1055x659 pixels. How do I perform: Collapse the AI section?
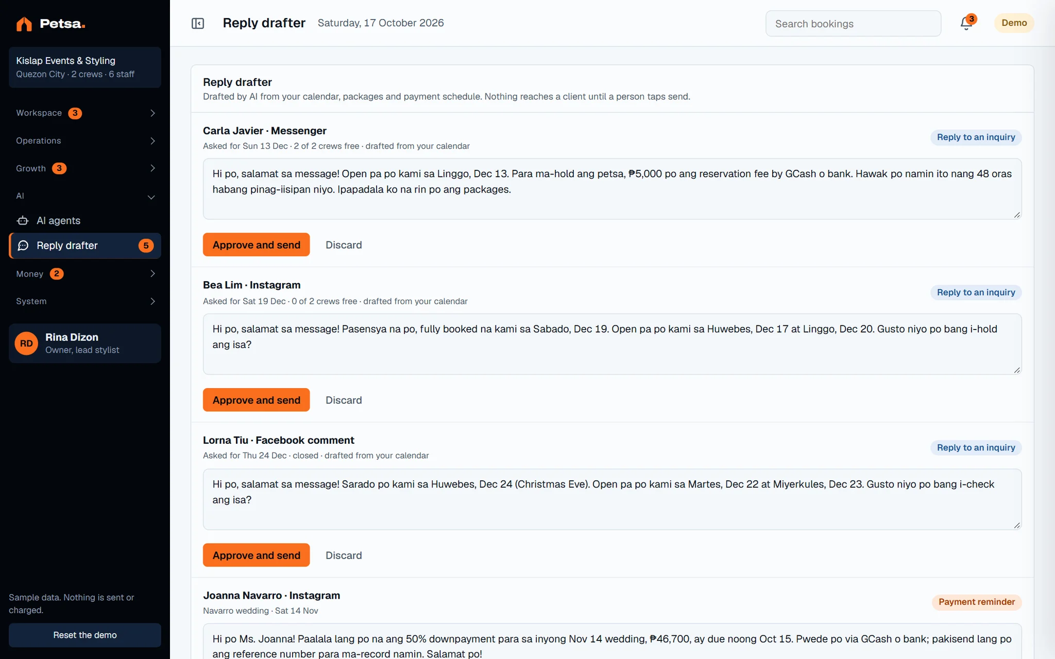[x=85, y=196]
